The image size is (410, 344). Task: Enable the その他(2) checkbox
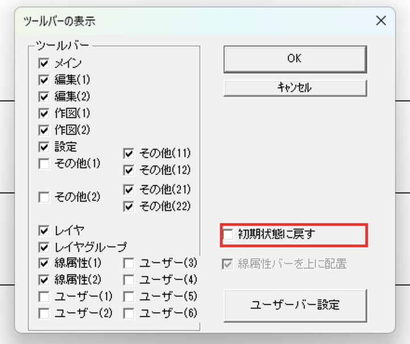coord(44,197)
